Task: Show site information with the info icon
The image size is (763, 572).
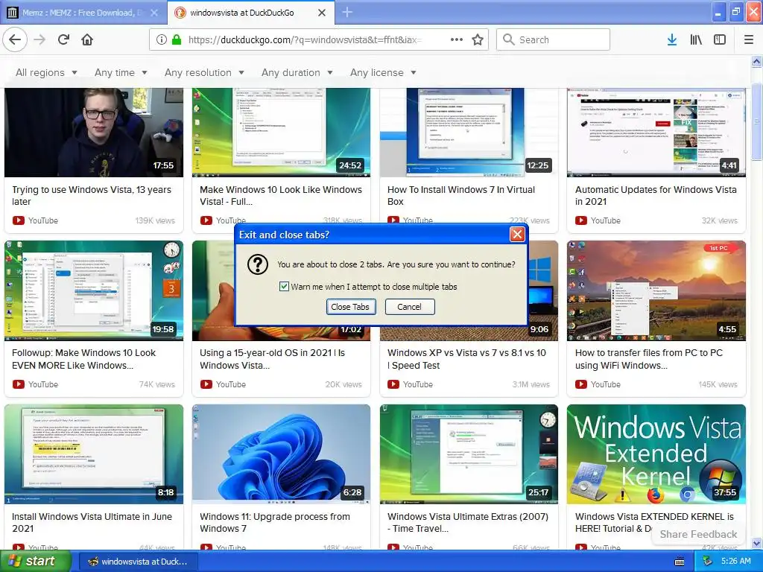Action: tap(162, 39)
